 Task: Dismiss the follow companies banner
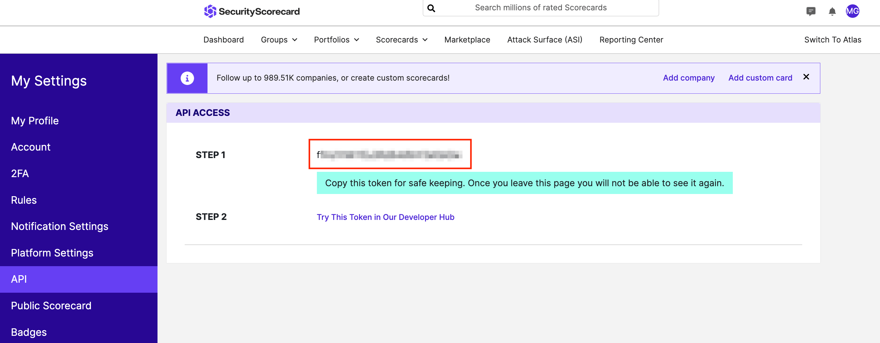(x=806, y=77)
